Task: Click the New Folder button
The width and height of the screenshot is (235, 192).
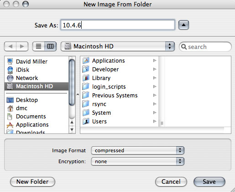Action: coord(32,181)
